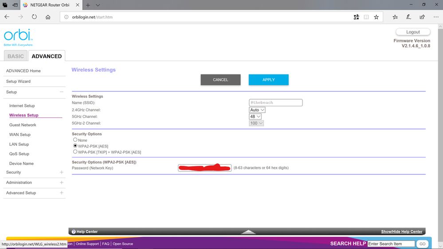Open the browser settings ellipsis menu
This screenshot has height=249, width=443.
435,17
